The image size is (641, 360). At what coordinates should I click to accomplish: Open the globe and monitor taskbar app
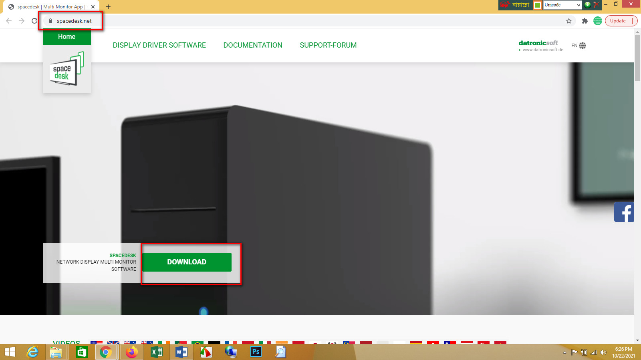[x=231, y=352]
